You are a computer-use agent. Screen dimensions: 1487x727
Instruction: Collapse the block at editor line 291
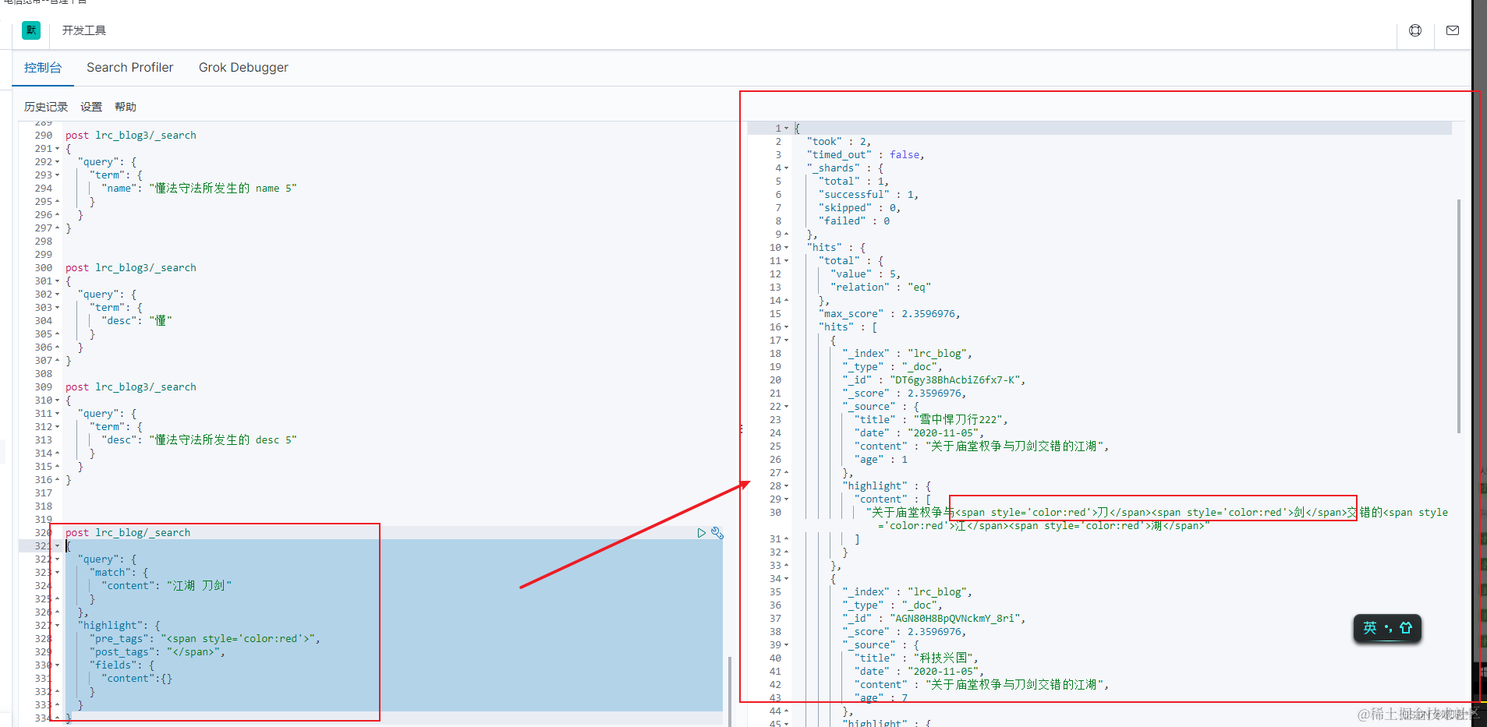(57, 149)
